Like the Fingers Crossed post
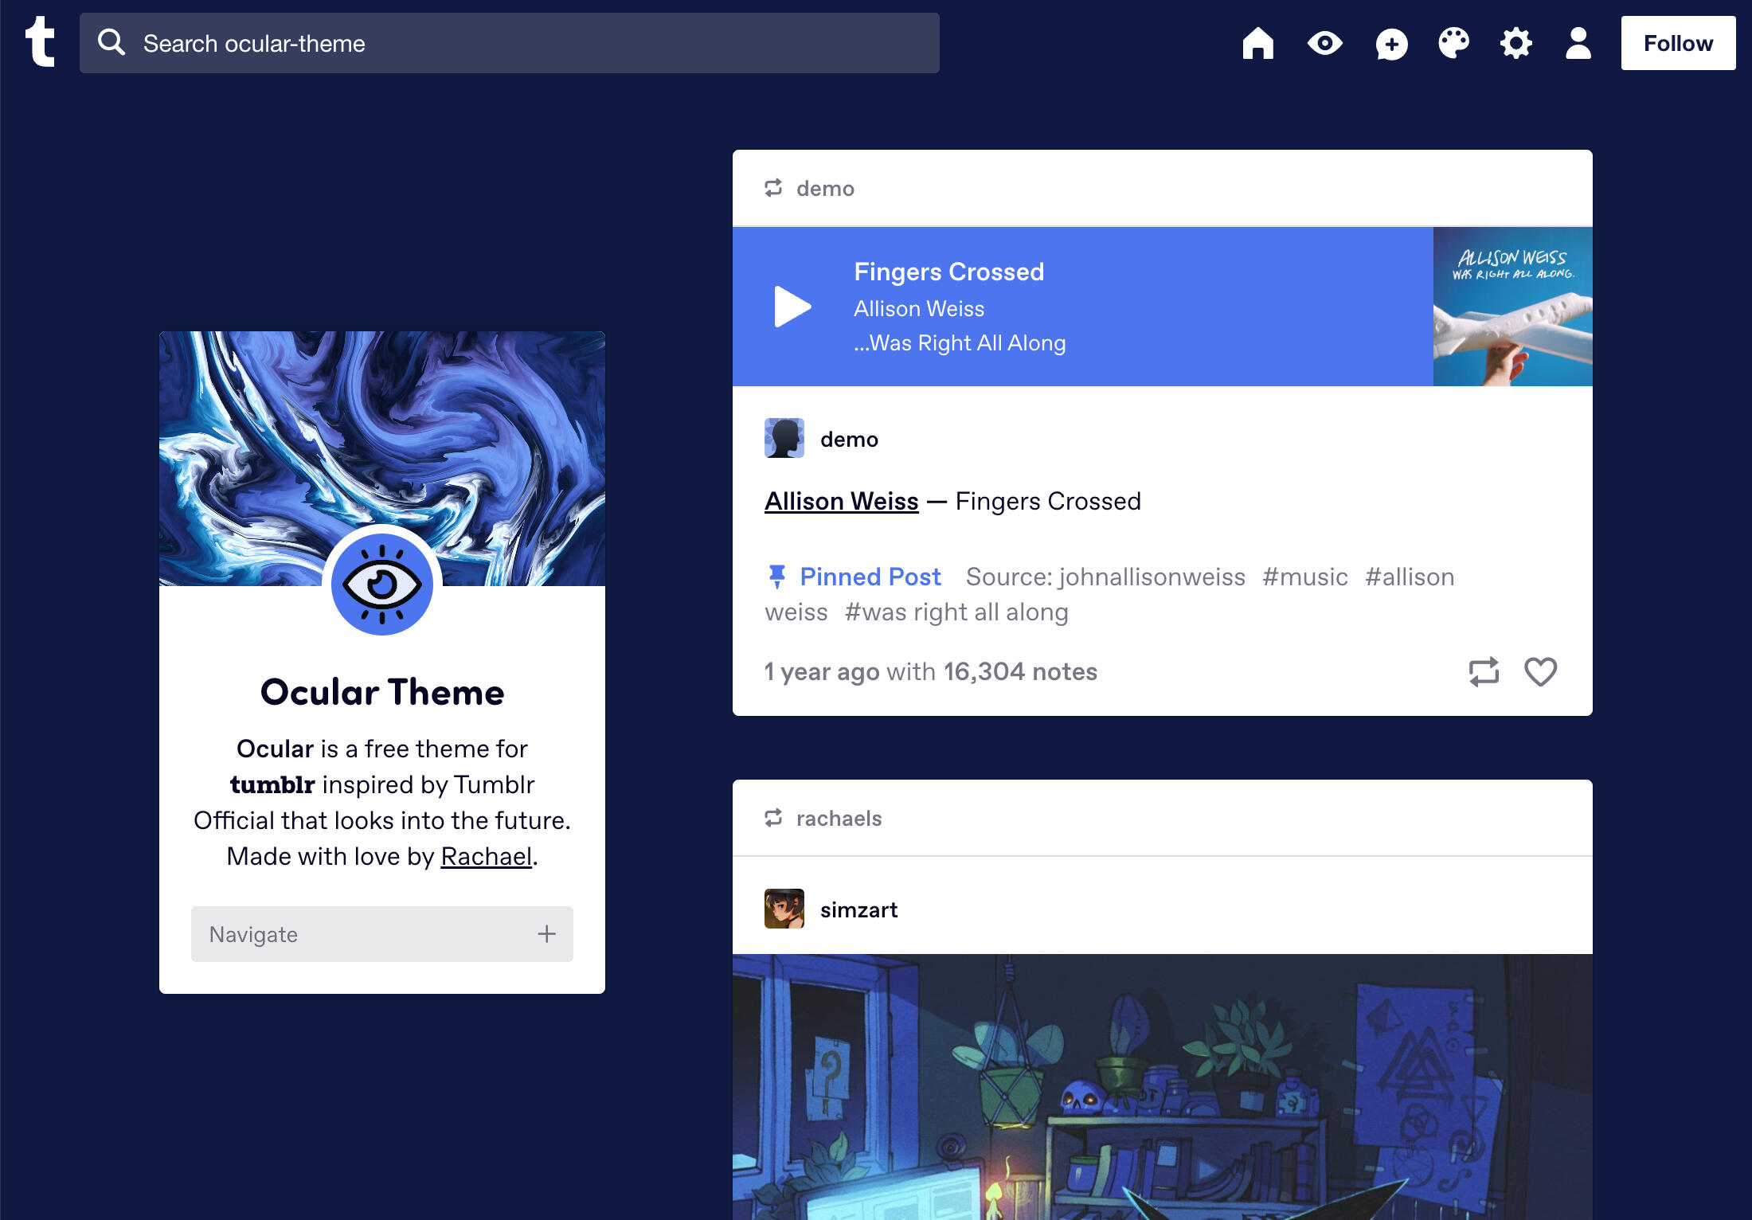The height and width of the screenshot is (1220, 1752). 1541,672
